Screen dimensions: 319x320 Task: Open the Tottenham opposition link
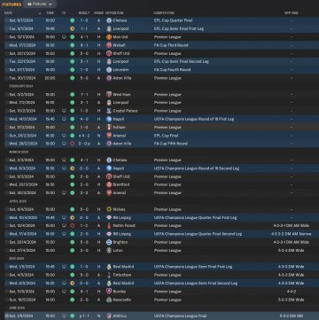(x=122, y=275)
